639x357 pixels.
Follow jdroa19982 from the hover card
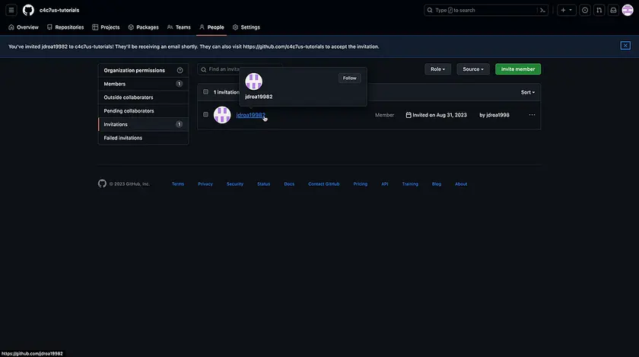[349, 78]
